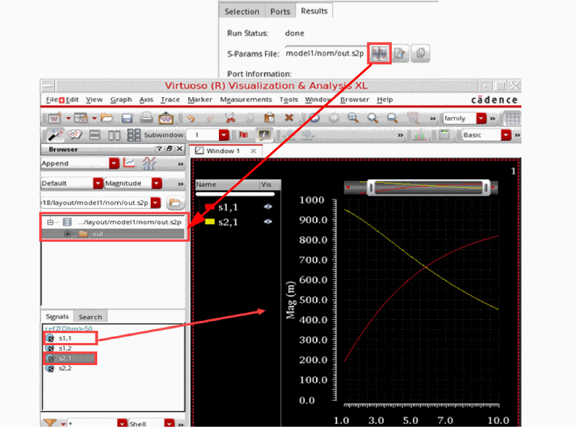Click the magic wand icon

click(x=55, y=135)
